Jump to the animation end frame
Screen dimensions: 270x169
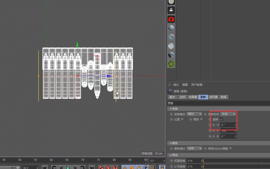92,168
